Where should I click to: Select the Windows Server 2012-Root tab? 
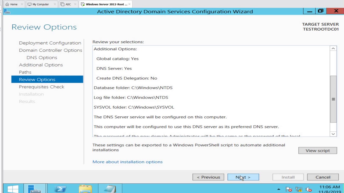pyautogui.click(x=106, y=4)
